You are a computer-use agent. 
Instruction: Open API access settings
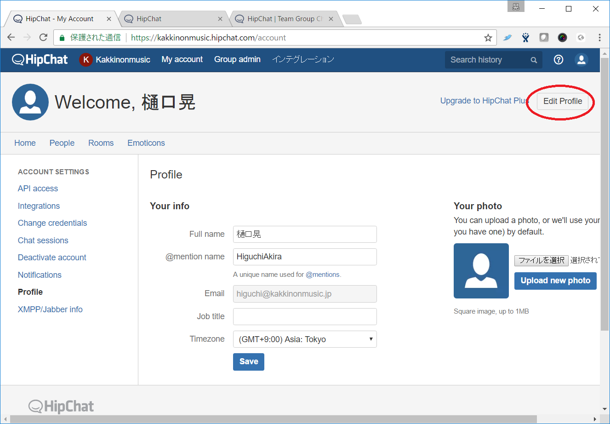(x=38, y=189)
